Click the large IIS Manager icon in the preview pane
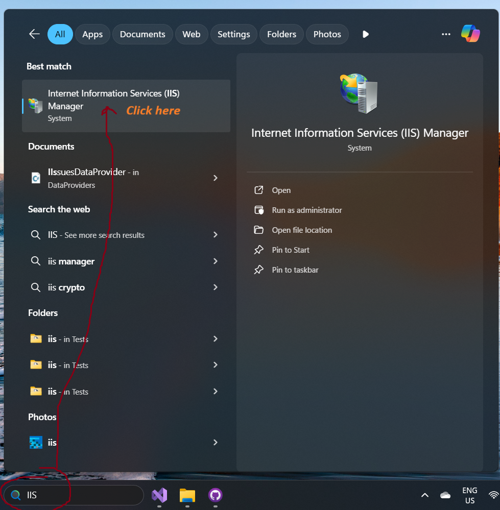This screenshot has height=510, width=500. (359, 93)
